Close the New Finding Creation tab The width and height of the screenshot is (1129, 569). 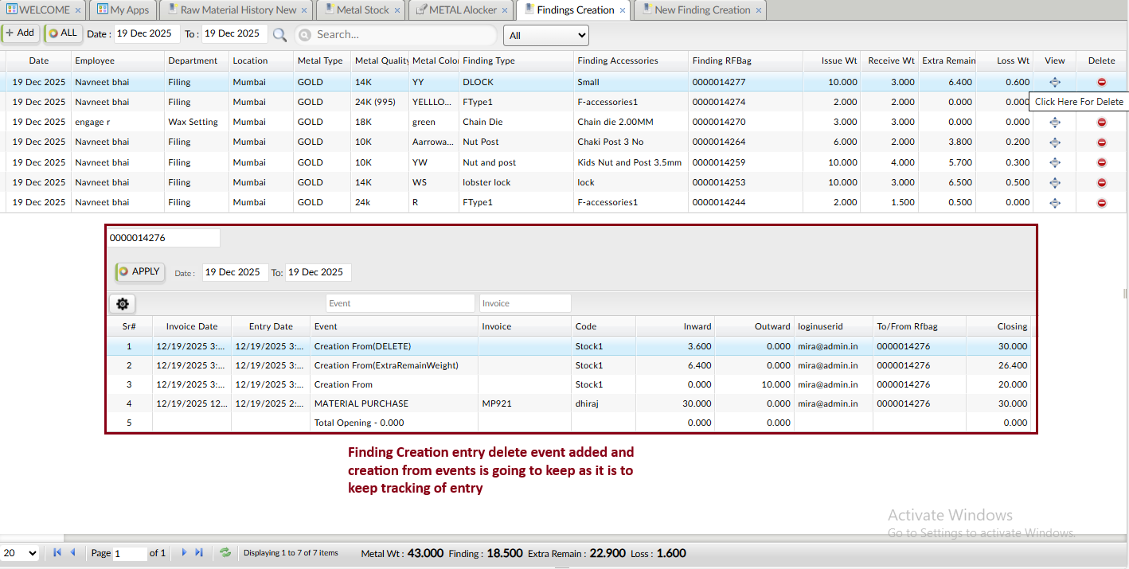tap(759, 10)
